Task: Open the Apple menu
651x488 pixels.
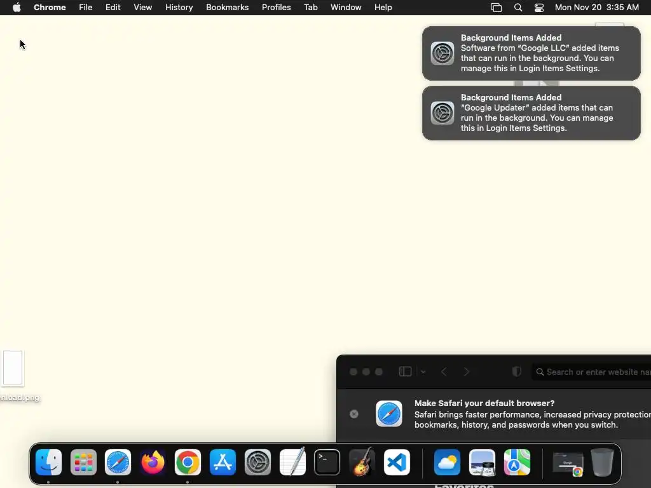Action: click(x=17, y=8)
